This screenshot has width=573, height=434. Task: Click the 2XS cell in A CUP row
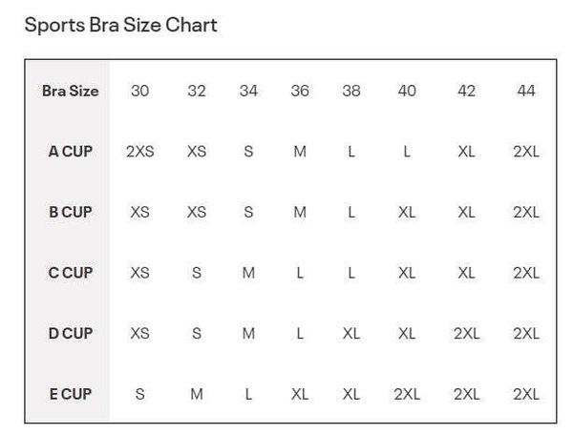pyautogui.click(x=140, y=152)
